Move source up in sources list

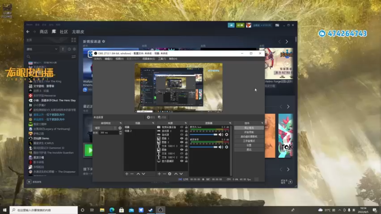coord(176,174)
